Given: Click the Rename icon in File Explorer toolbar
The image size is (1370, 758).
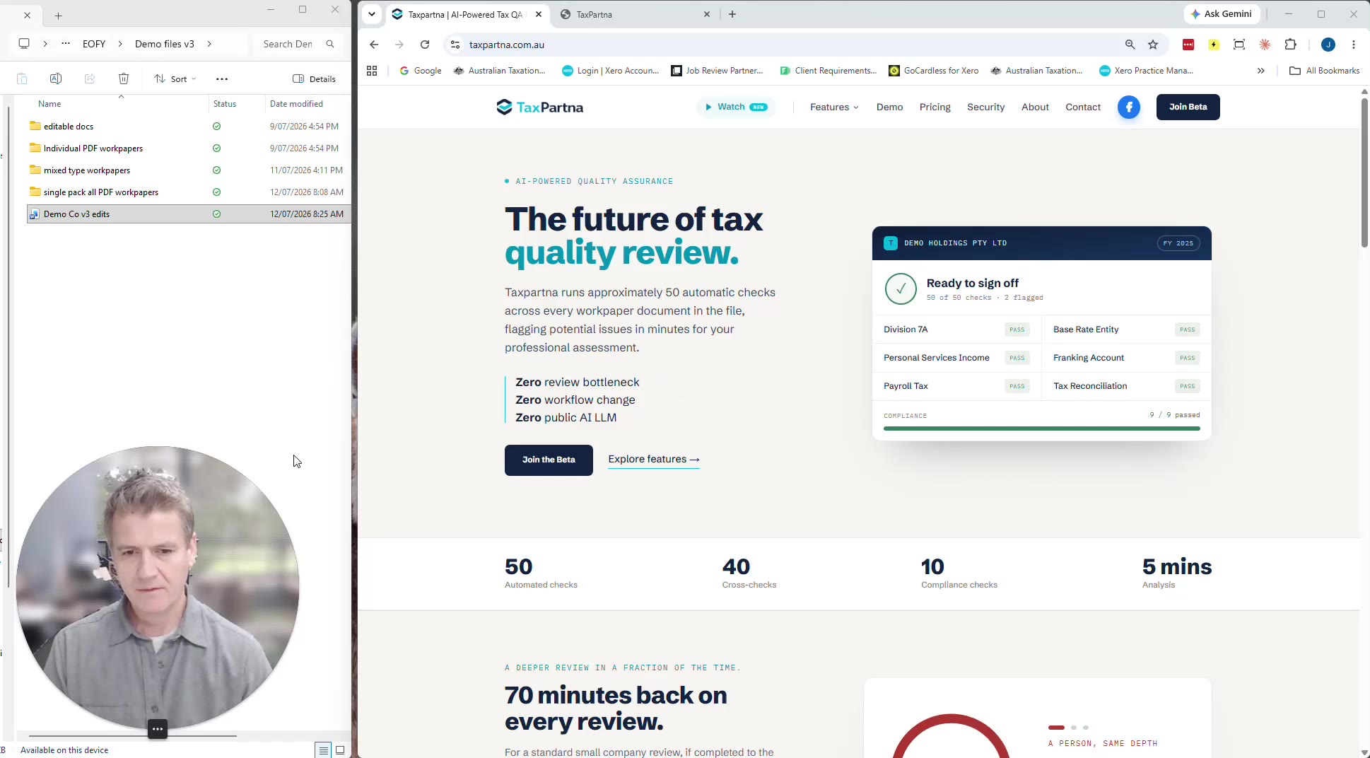Looking at the screenshot, I should tap(56, 78).
